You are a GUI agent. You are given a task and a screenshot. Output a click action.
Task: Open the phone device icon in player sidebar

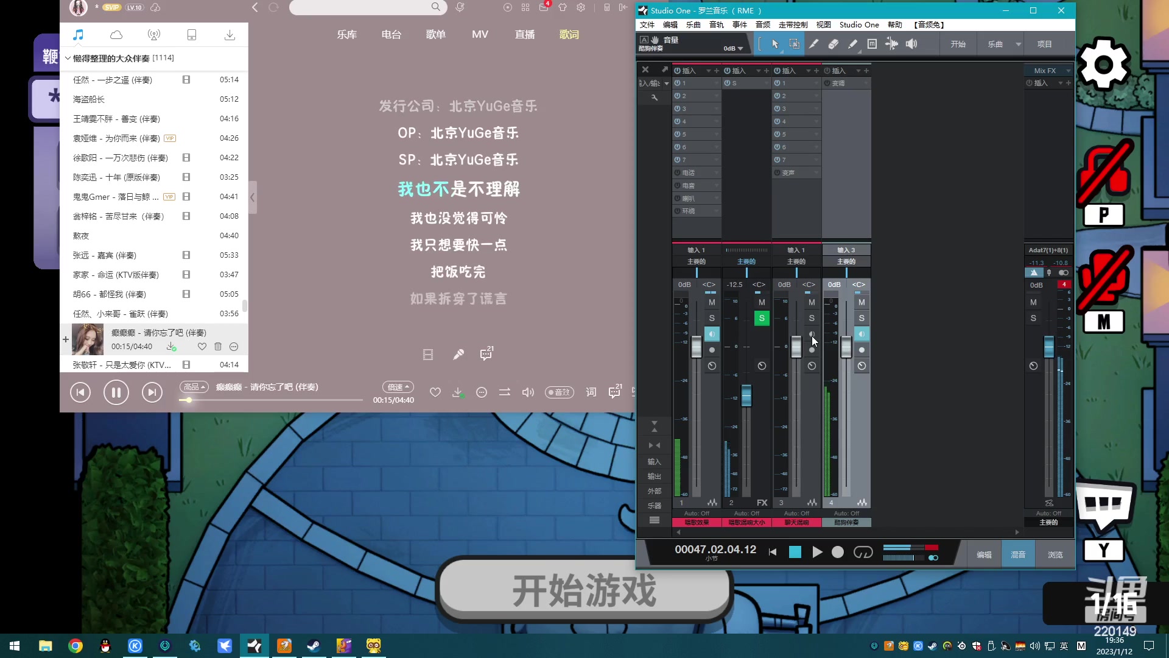pyautogui.click(x=192, y=35)
